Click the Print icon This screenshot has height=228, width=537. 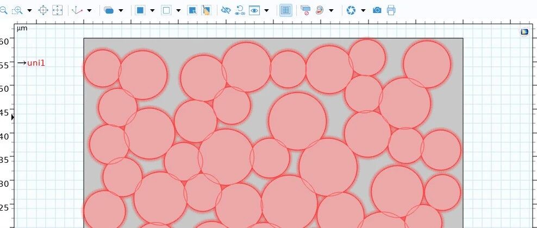click(391, 10)
